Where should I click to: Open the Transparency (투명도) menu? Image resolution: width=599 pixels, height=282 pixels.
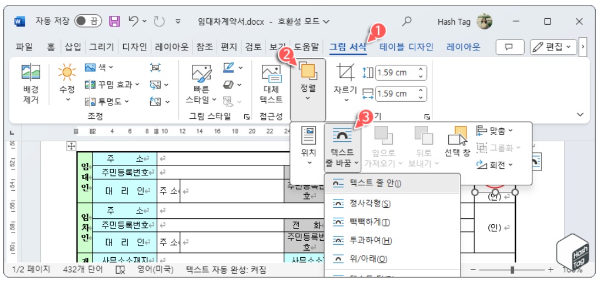(107, 102)
